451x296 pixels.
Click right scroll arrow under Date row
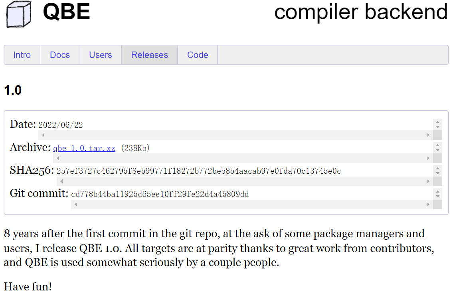(429, 135)
